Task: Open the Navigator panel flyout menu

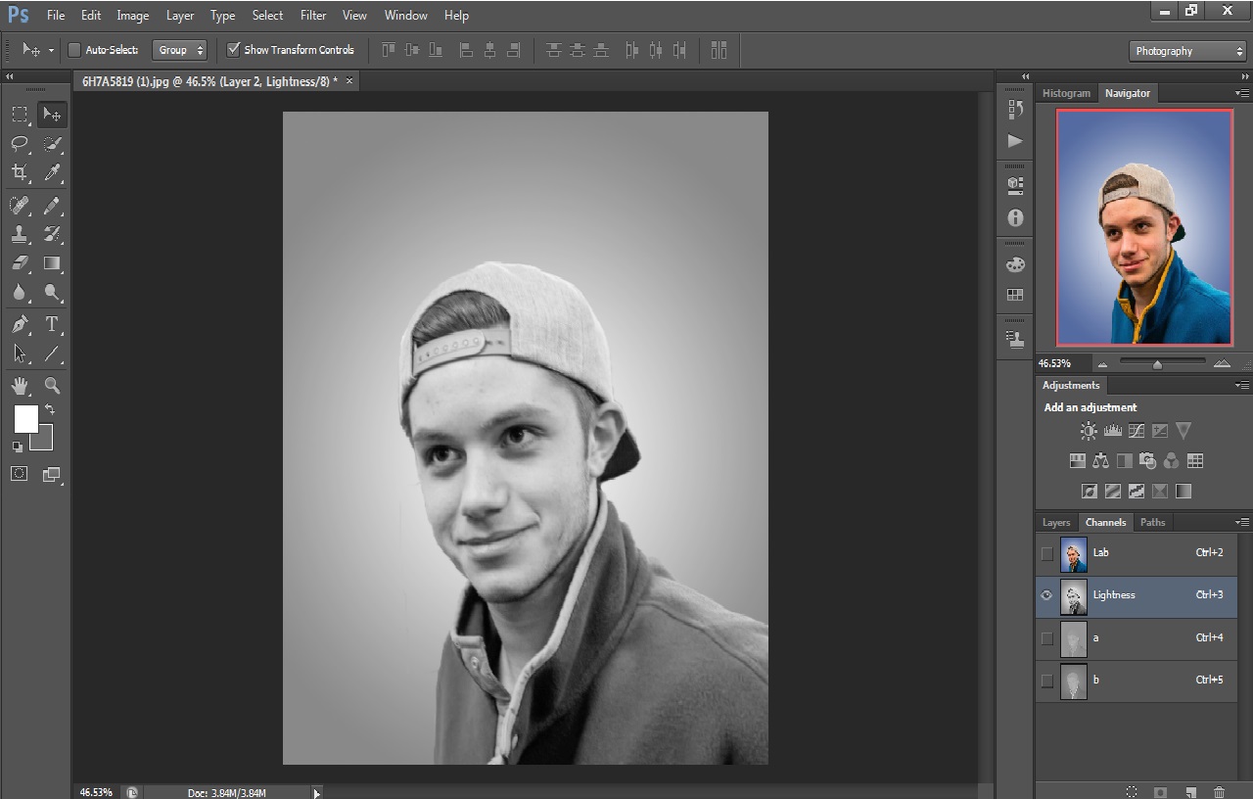Action: tap(1242, 93)
